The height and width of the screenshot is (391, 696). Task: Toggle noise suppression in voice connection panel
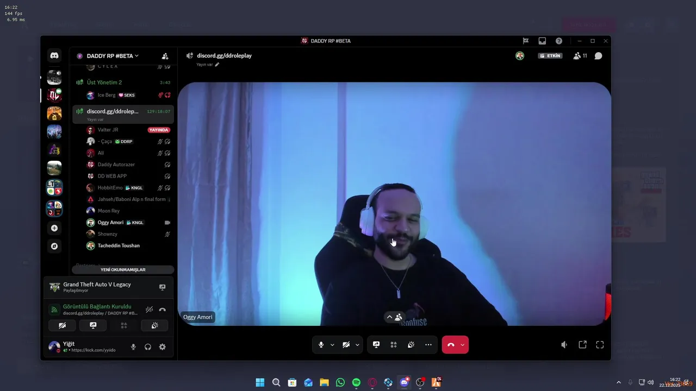149,310
